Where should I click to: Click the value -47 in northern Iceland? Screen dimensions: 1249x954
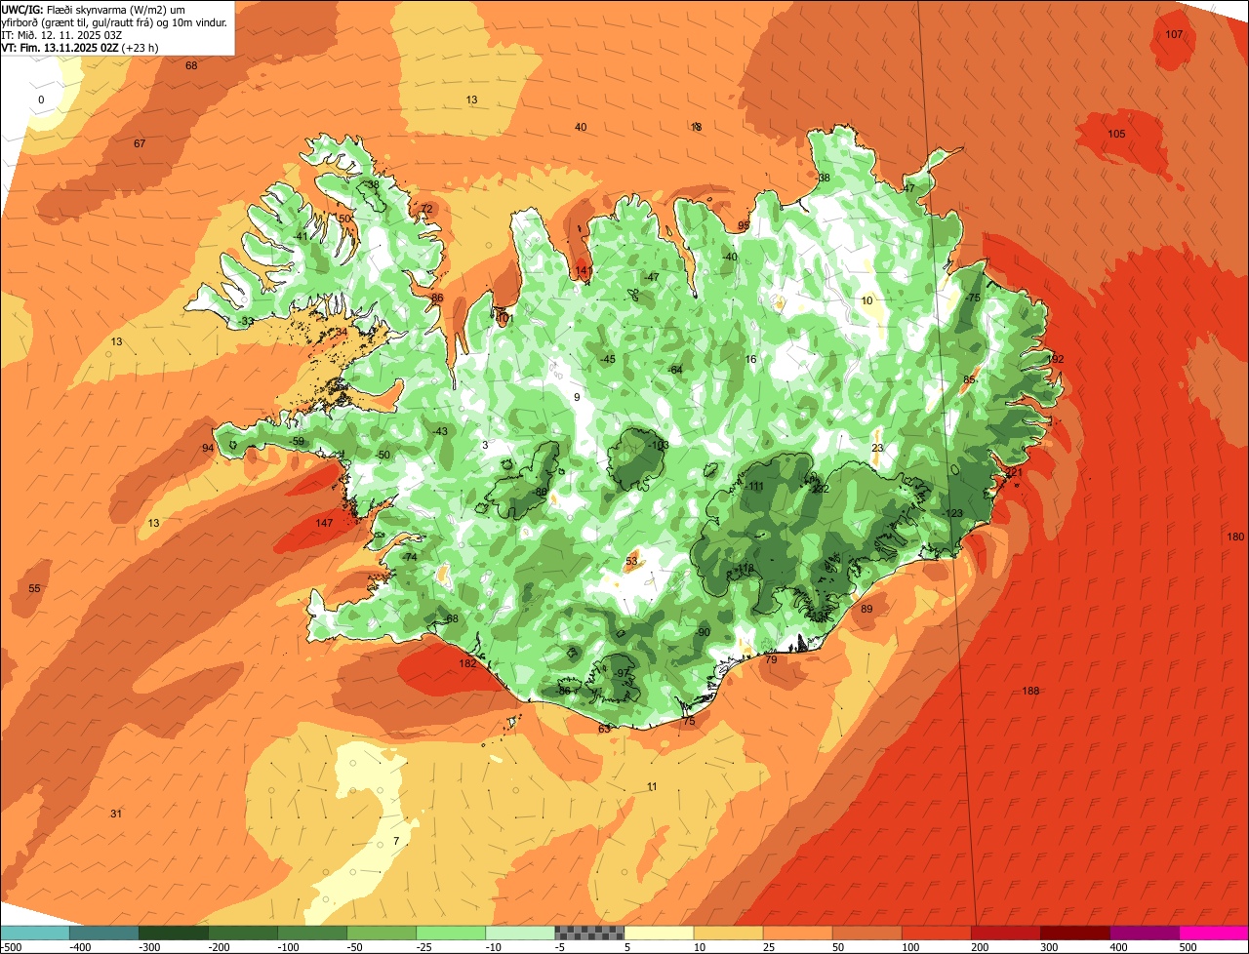pos(652,276)
